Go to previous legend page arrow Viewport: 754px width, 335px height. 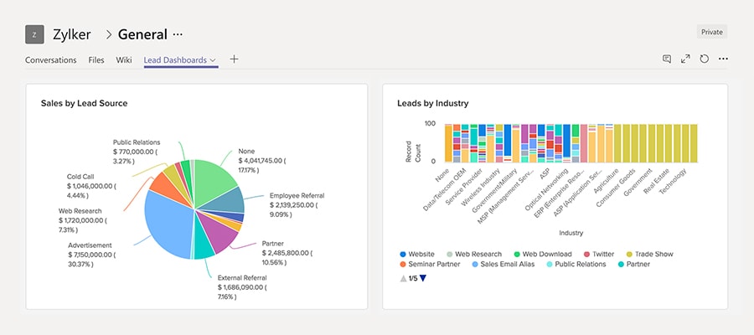(x=402, y=278)
